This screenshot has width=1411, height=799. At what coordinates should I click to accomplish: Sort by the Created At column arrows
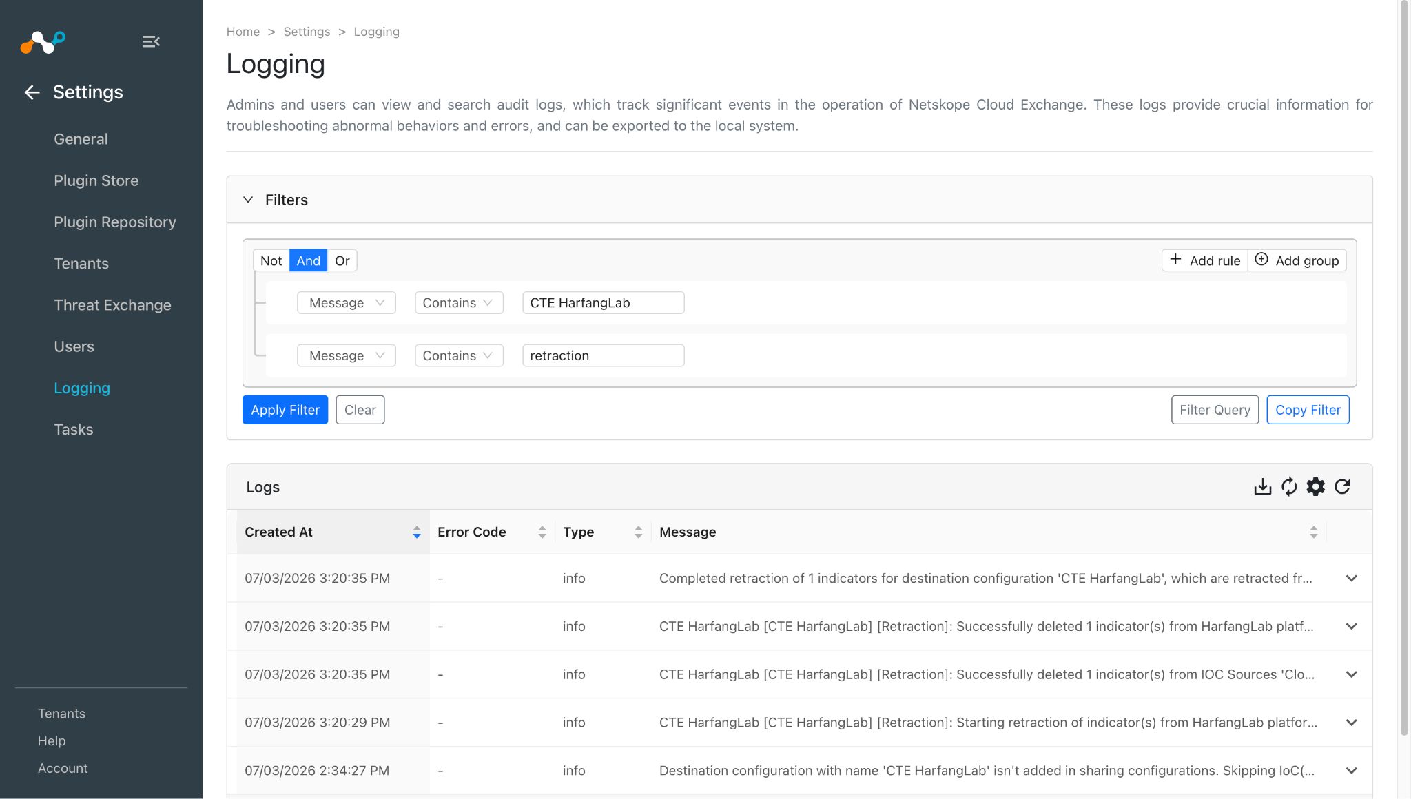(417, 532)
